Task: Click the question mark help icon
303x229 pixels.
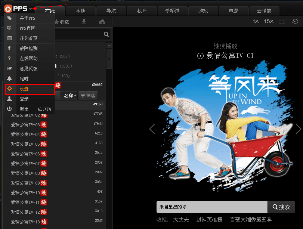Action: 9,58
